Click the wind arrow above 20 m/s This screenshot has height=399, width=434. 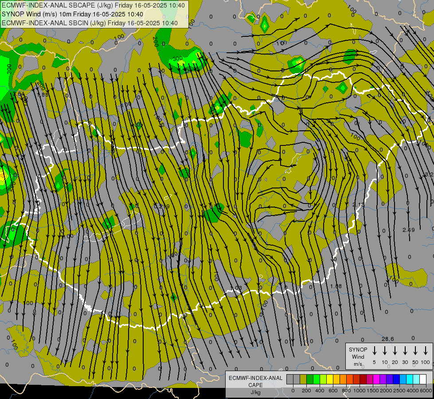(x=395, y=351)
